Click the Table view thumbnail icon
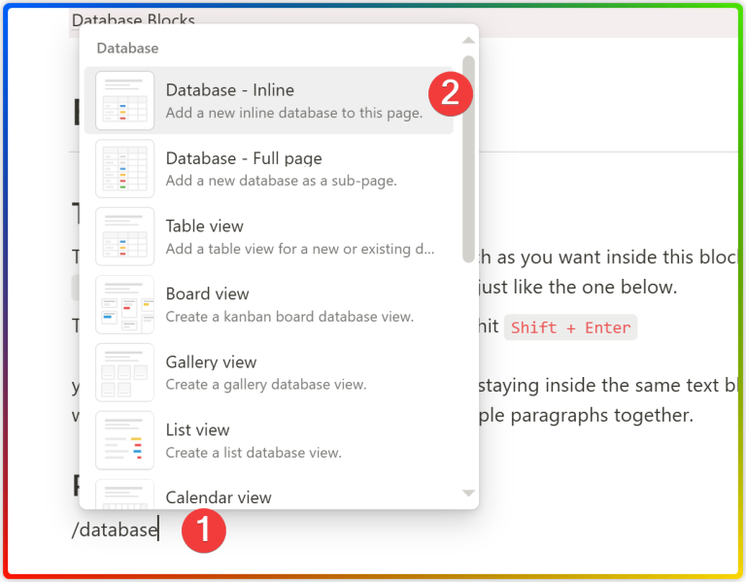The image size is (746, 582). (x=124, y=236)
